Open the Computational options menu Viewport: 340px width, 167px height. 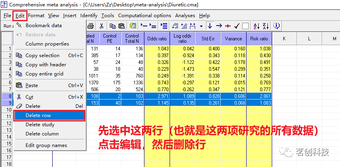(144, 16)
